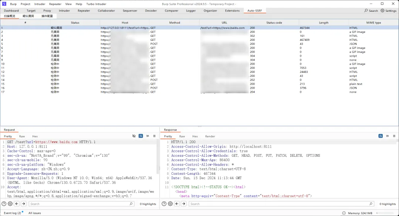Click magnifier icon in Response search box
This screenshot has width=399, height=216.
tap(371, 203)
